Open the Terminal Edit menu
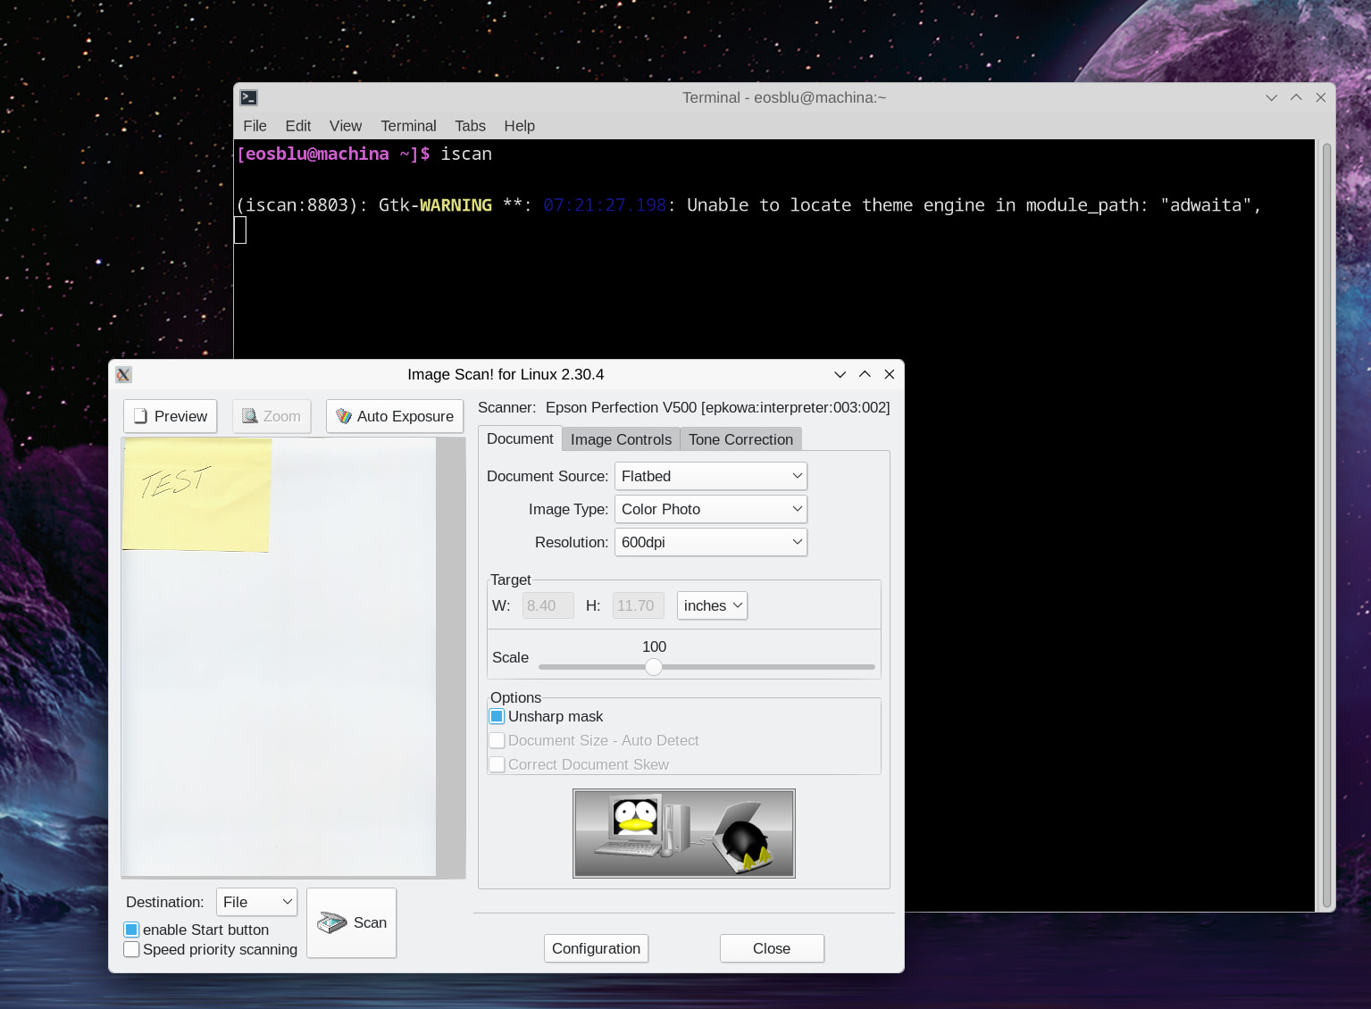Viewport: 1371px width, 1009px height. (297, 126)
